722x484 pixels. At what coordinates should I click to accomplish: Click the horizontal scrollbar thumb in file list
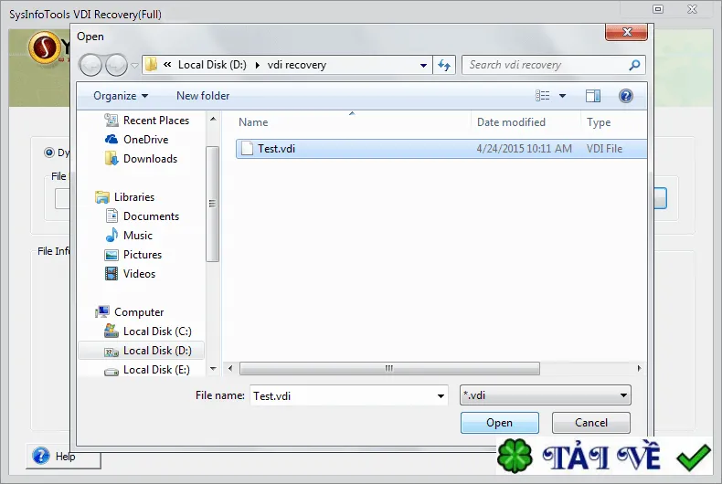click(389, 368)
